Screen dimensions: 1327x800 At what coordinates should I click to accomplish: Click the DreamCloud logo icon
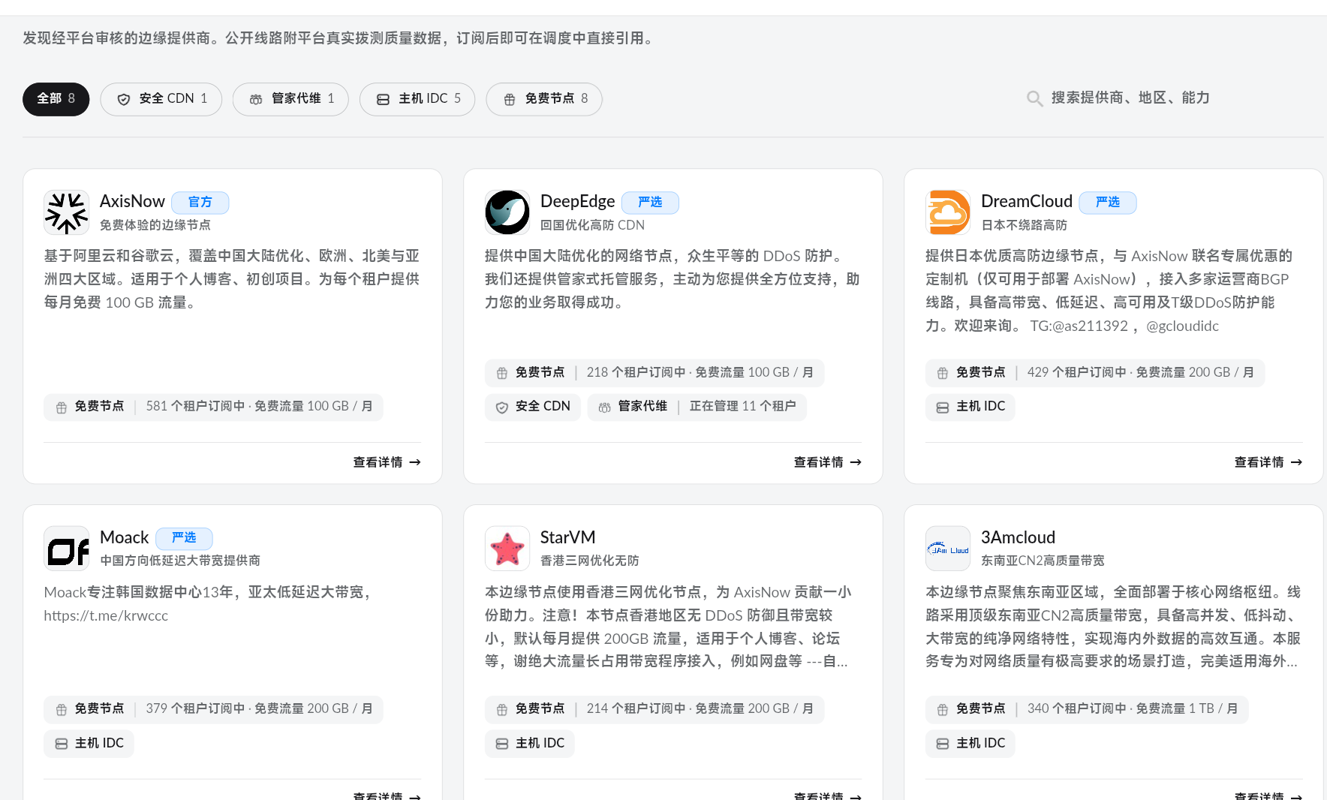coord(948,212)
